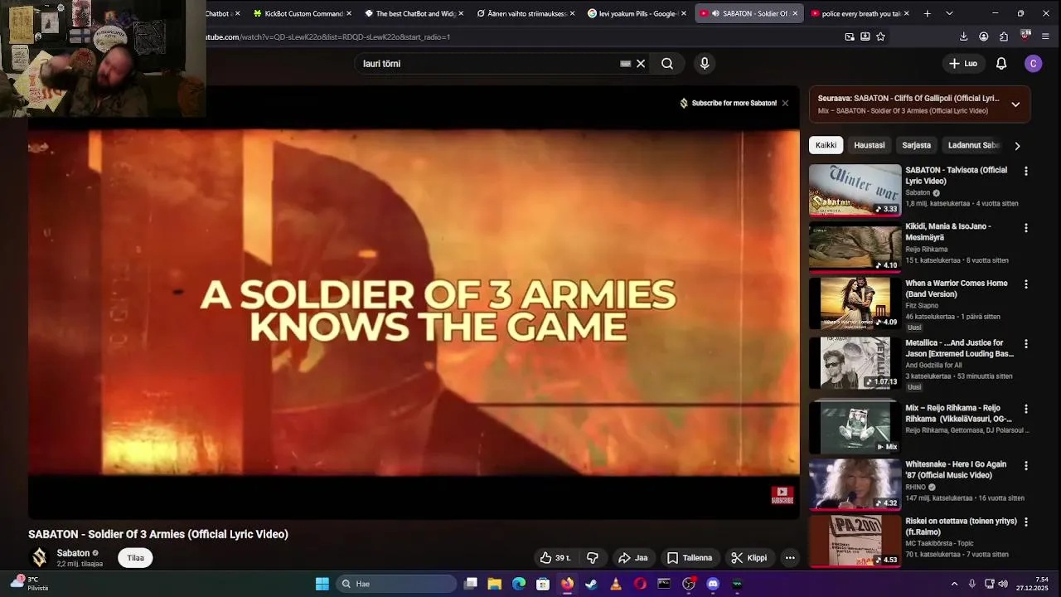This screenshot has height=597, width=1061.
Task: Open File Explorer from the taskbar
Action: [x=495, y=584]
